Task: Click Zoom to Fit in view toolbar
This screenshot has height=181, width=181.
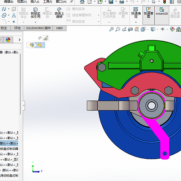Action: coord(111,29)
